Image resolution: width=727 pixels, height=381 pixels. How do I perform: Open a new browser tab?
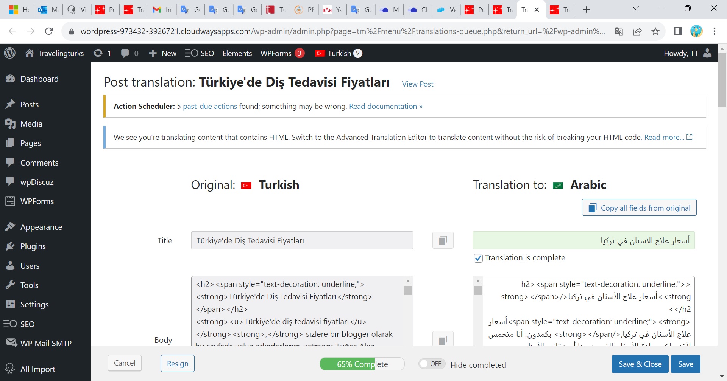(x=587, y=10)
